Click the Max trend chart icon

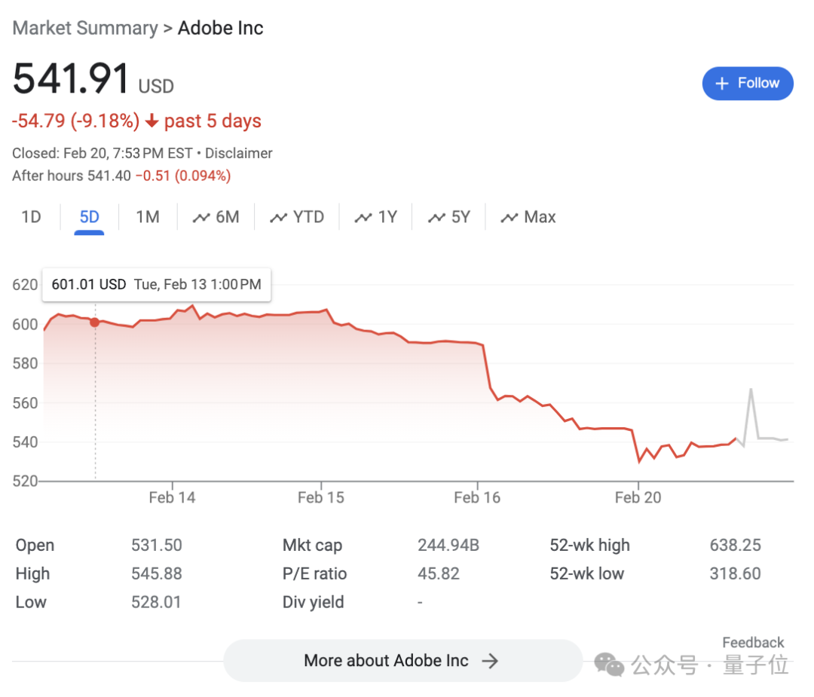click(510, 218)
